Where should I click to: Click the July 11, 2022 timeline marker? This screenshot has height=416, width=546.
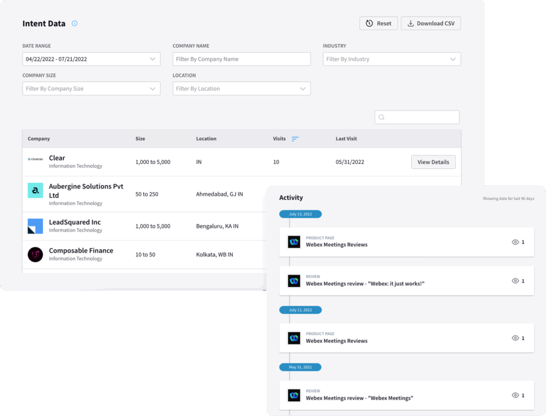pyautogui.click(x=300, y=310)
